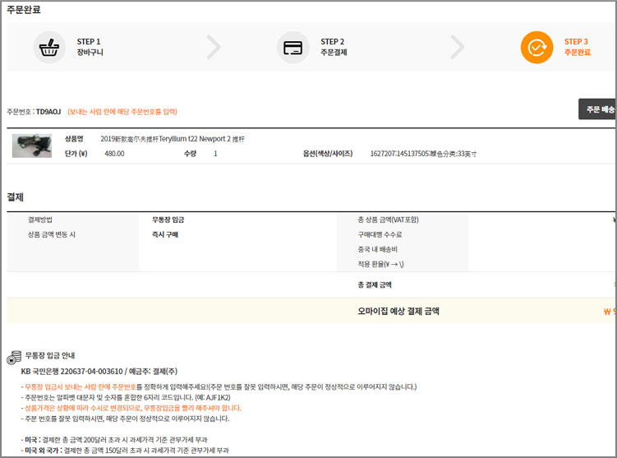Select the STEP 3 주문완료 label
Viewport: 617px width, 458px height.
[577, 53]
